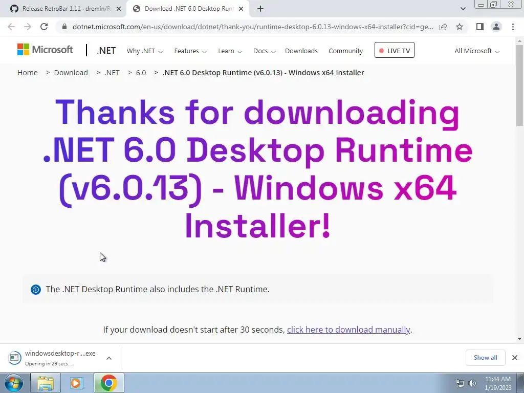524x393 pixels.
Task: Click the Chrome taskbar icon
Action: [108, 383]
